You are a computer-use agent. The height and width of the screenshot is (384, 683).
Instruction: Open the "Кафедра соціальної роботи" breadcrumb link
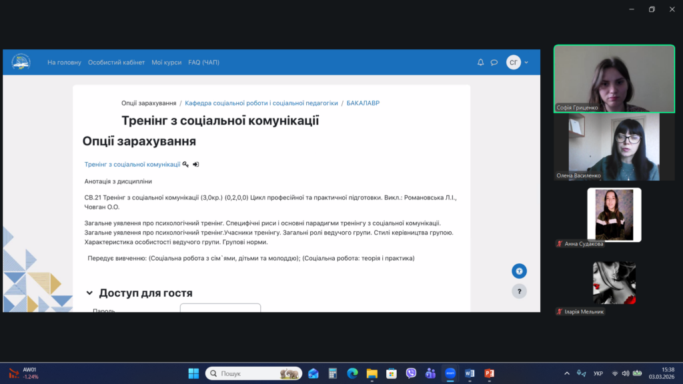click(261, 103)
